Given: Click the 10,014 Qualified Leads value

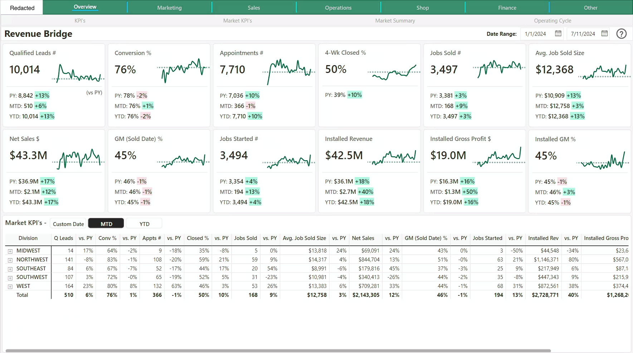Looking at the screenshot, I should click(25, 69).
